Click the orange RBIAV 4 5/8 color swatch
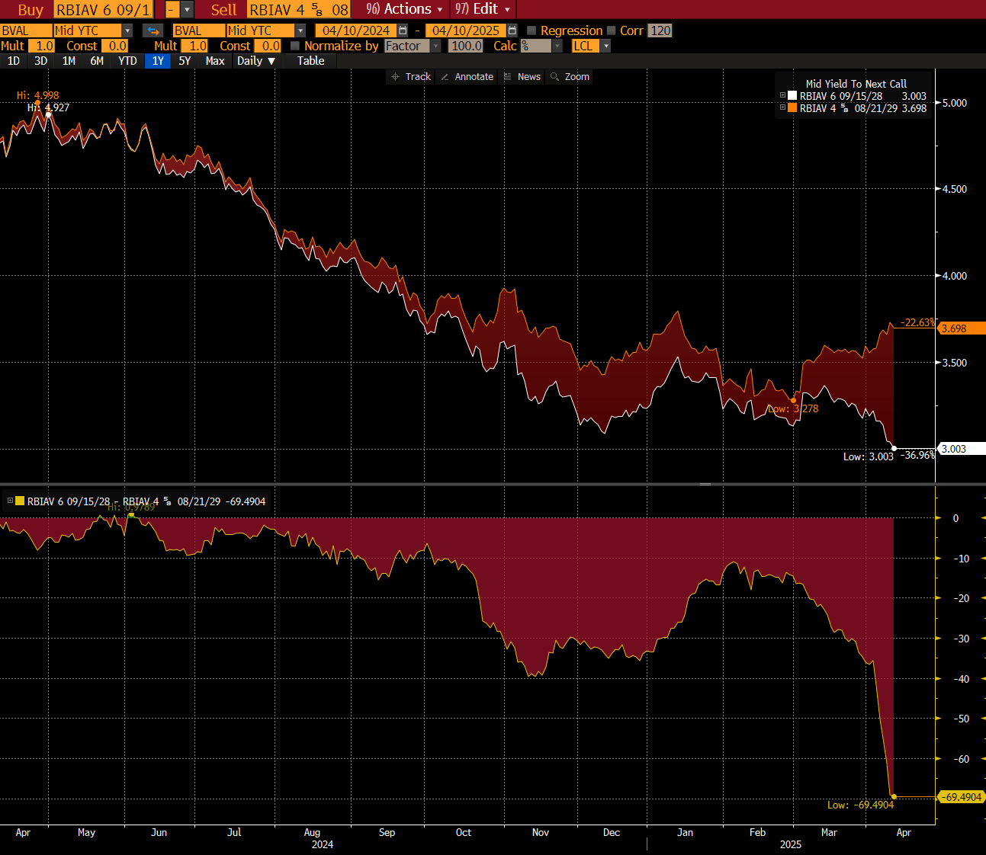This screenshot has width=986, height=855. point(792,108)
